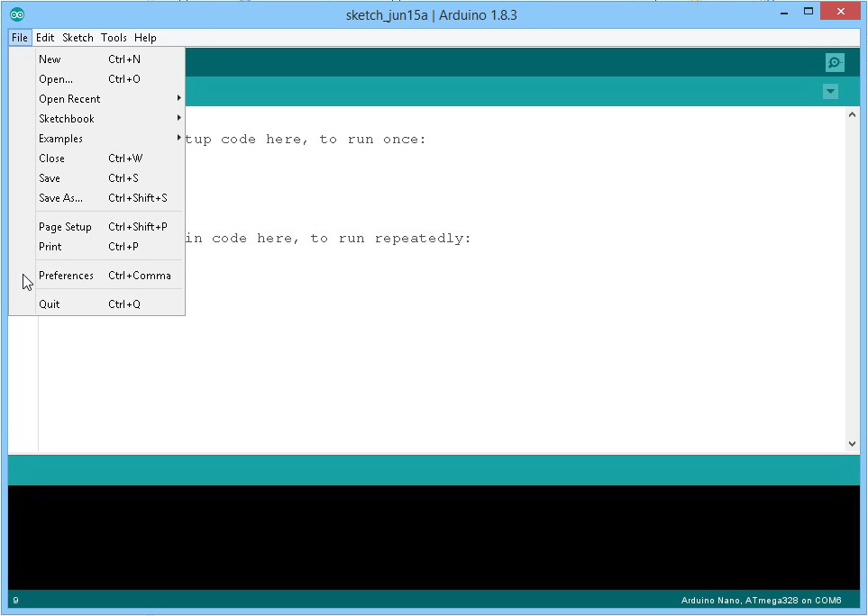Screen dimensions: 868x616
Task: Select Save As... menu entry
Action: tap(60, 198)
